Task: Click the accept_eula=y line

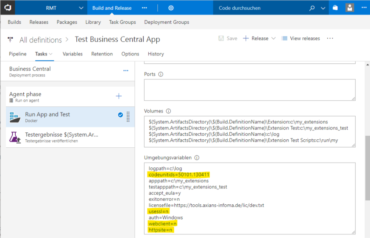Action: point(165,193)
